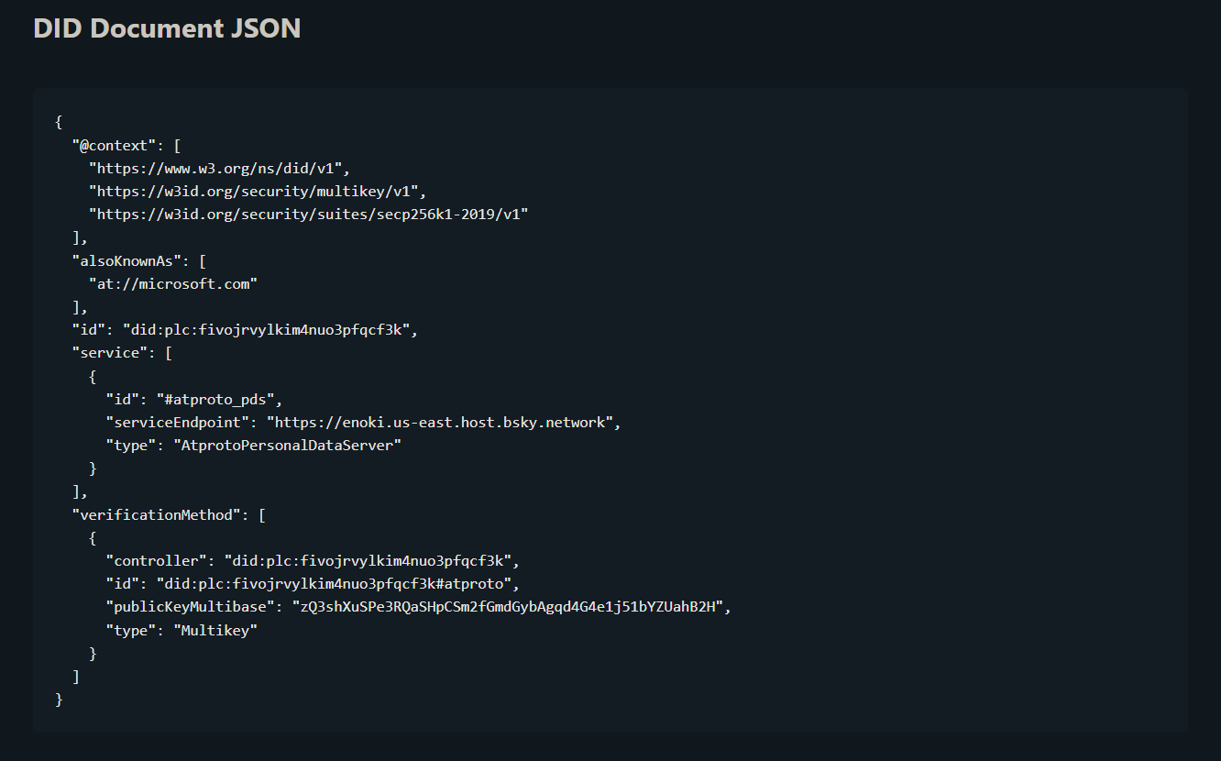Click the publicKeyMultibase key string value
This screenshot has height=761, width=1221.
[508, 606]
